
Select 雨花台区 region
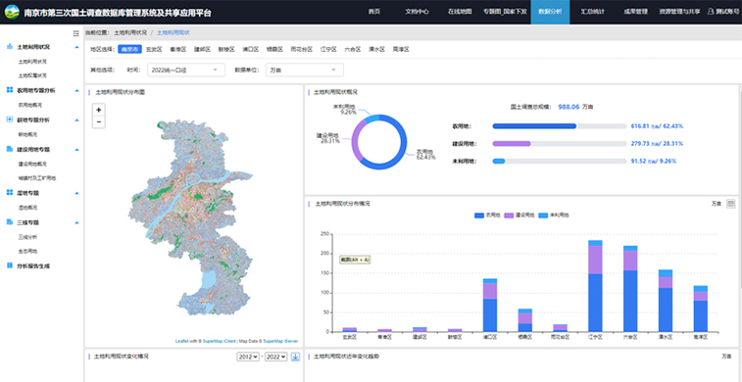click(x=302, y=49)
